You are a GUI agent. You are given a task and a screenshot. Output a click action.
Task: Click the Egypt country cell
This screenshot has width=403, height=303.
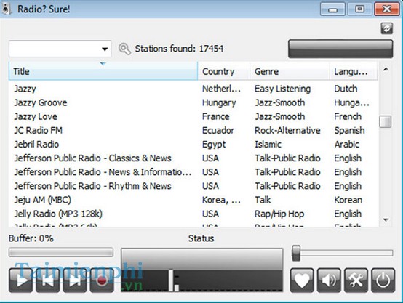click(214, 145)
